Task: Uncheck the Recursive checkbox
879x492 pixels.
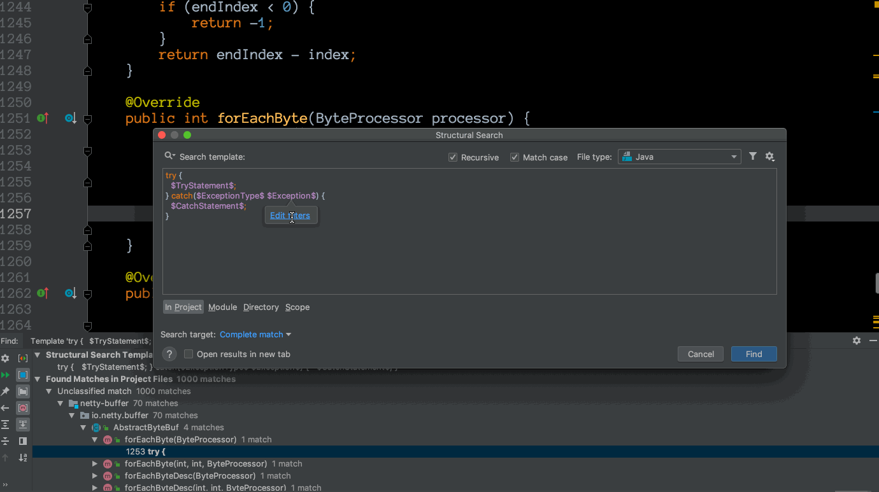Action: [453, 157]
